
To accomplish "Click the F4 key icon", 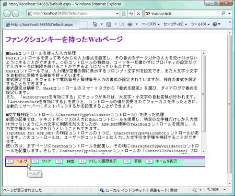I will click(83, 162).
